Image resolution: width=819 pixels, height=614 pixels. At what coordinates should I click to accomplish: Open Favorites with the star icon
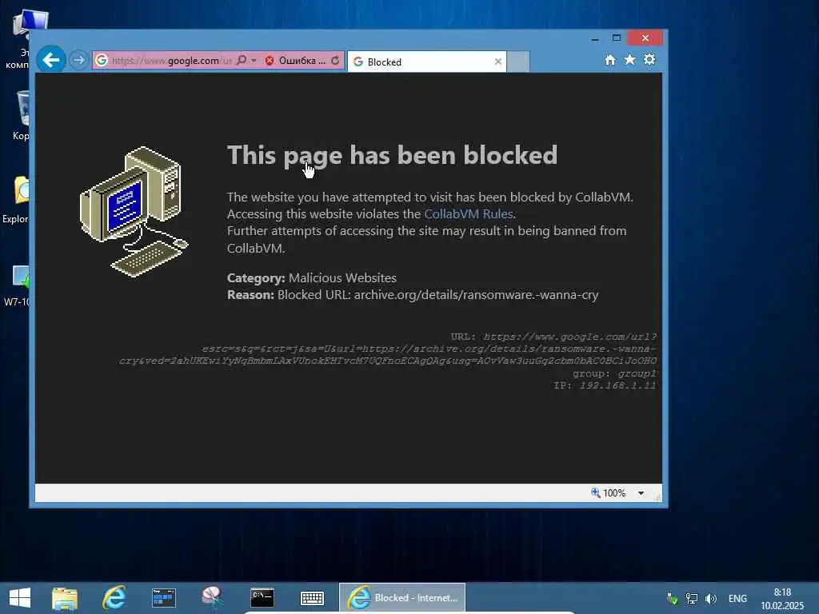point(630,59)
